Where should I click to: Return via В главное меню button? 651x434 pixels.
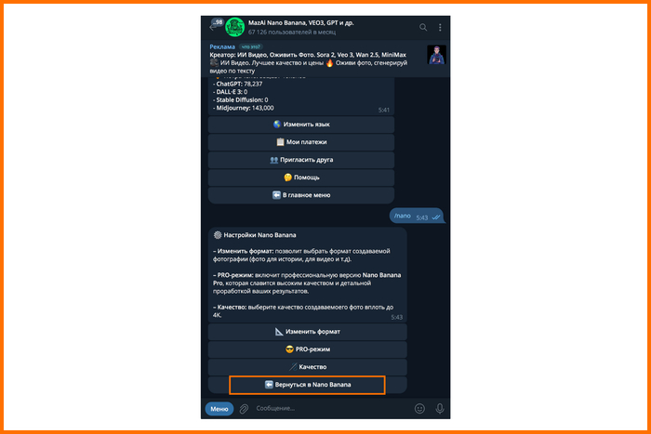click(x=301, y=195)
